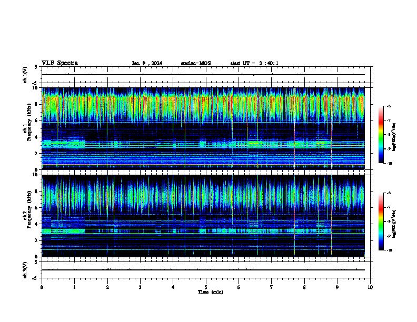Click the "-10" label on ch.2 colorbar
The height and width of the screenshot is (322, 417).
[x=389, y=250]
